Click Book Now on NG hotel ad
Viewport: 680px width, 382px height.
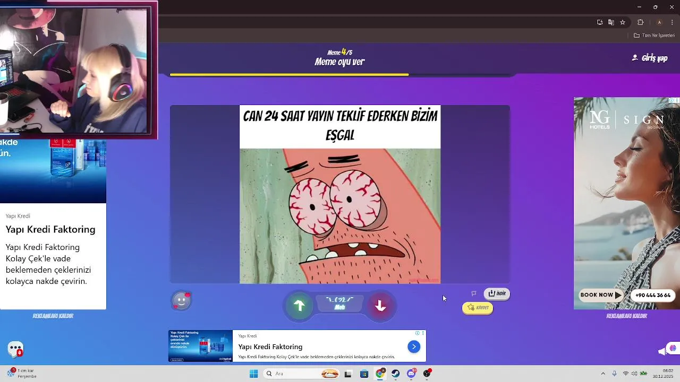(x=600, y=295)
